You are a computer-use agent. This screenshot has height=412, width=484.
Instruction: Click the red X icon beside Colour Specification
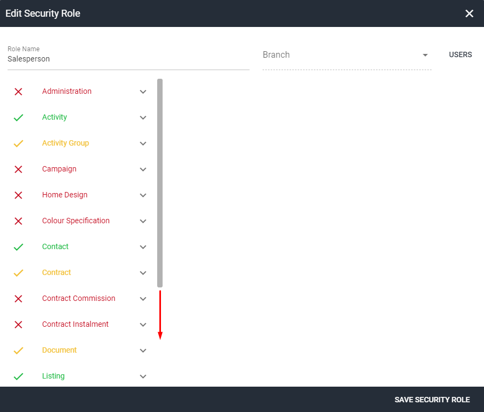18,221
